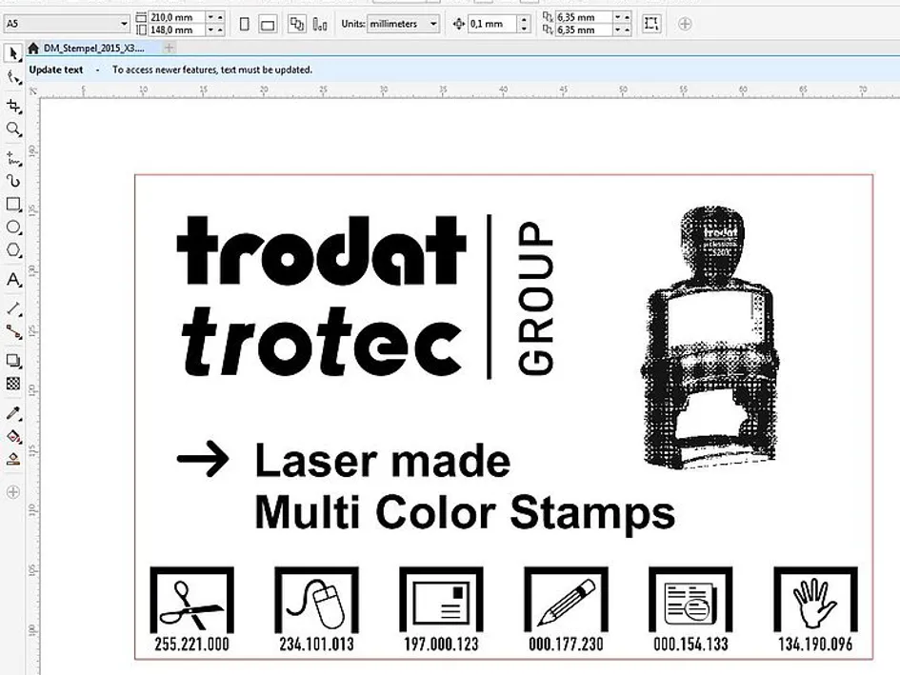The image size is (900, 675).
Task: Click the 000.177.230 color code label
Action: (x=566, y=644)
